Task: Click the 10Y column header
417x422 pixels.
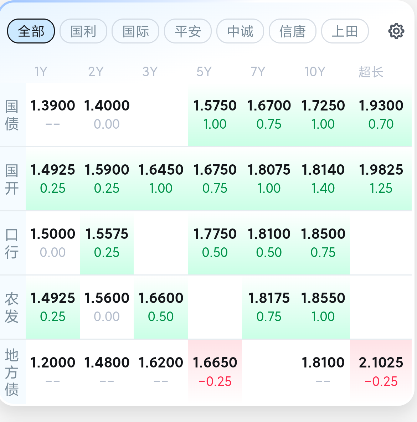Action: point(315,72)
